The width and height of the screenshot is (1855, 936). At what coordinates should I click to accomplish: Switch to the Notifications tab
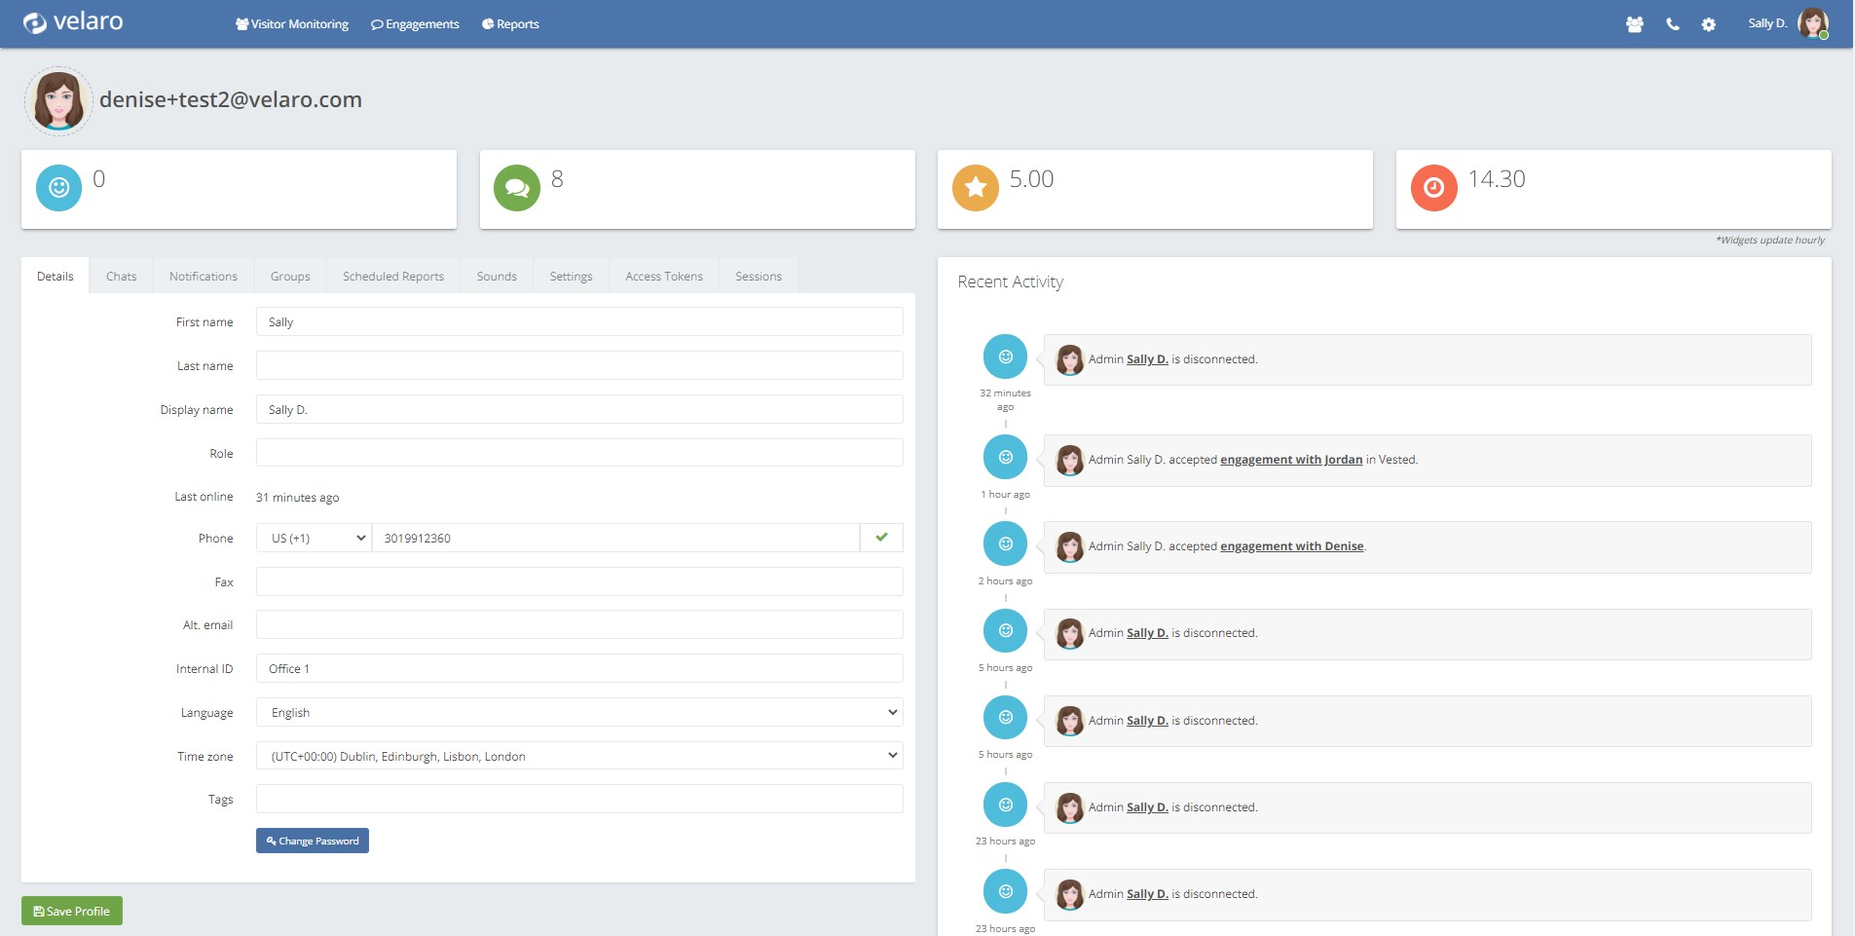coord(203,277)
